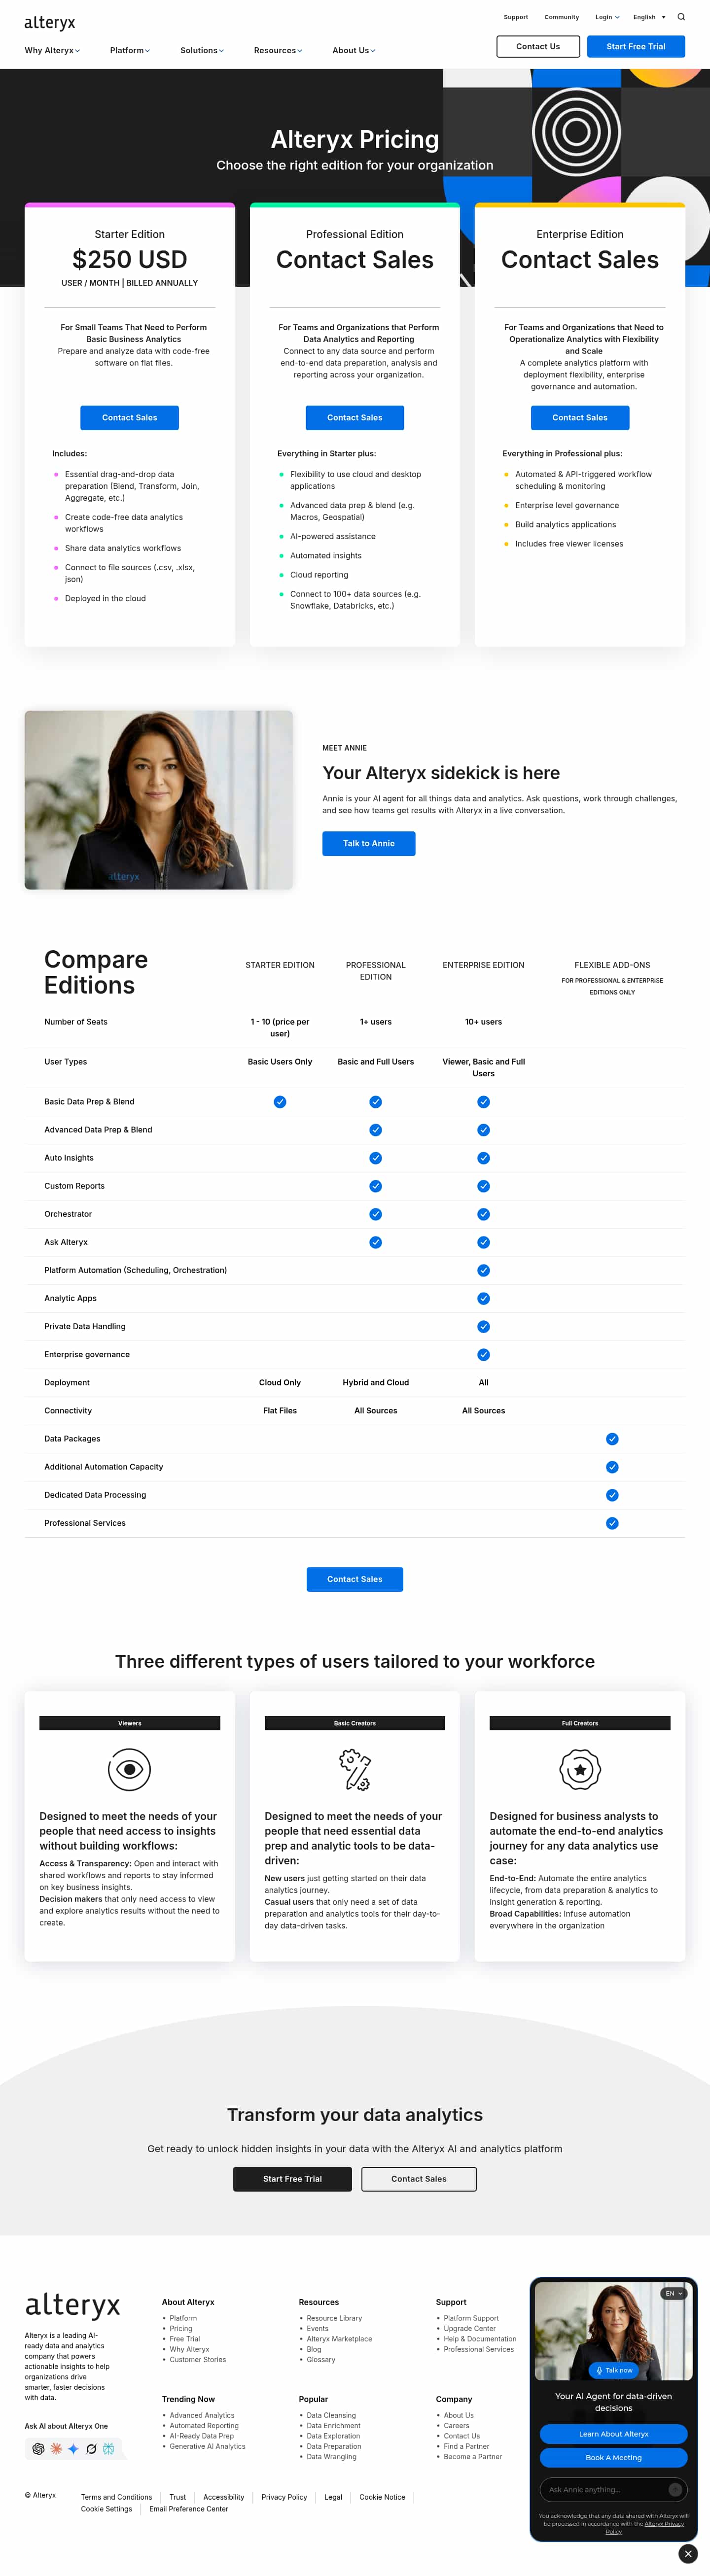The height and width of the screenshot is (2576, 710).
Task: Click Enterprise governance checkmark in Enterprise column
Action: (483, 1355)
